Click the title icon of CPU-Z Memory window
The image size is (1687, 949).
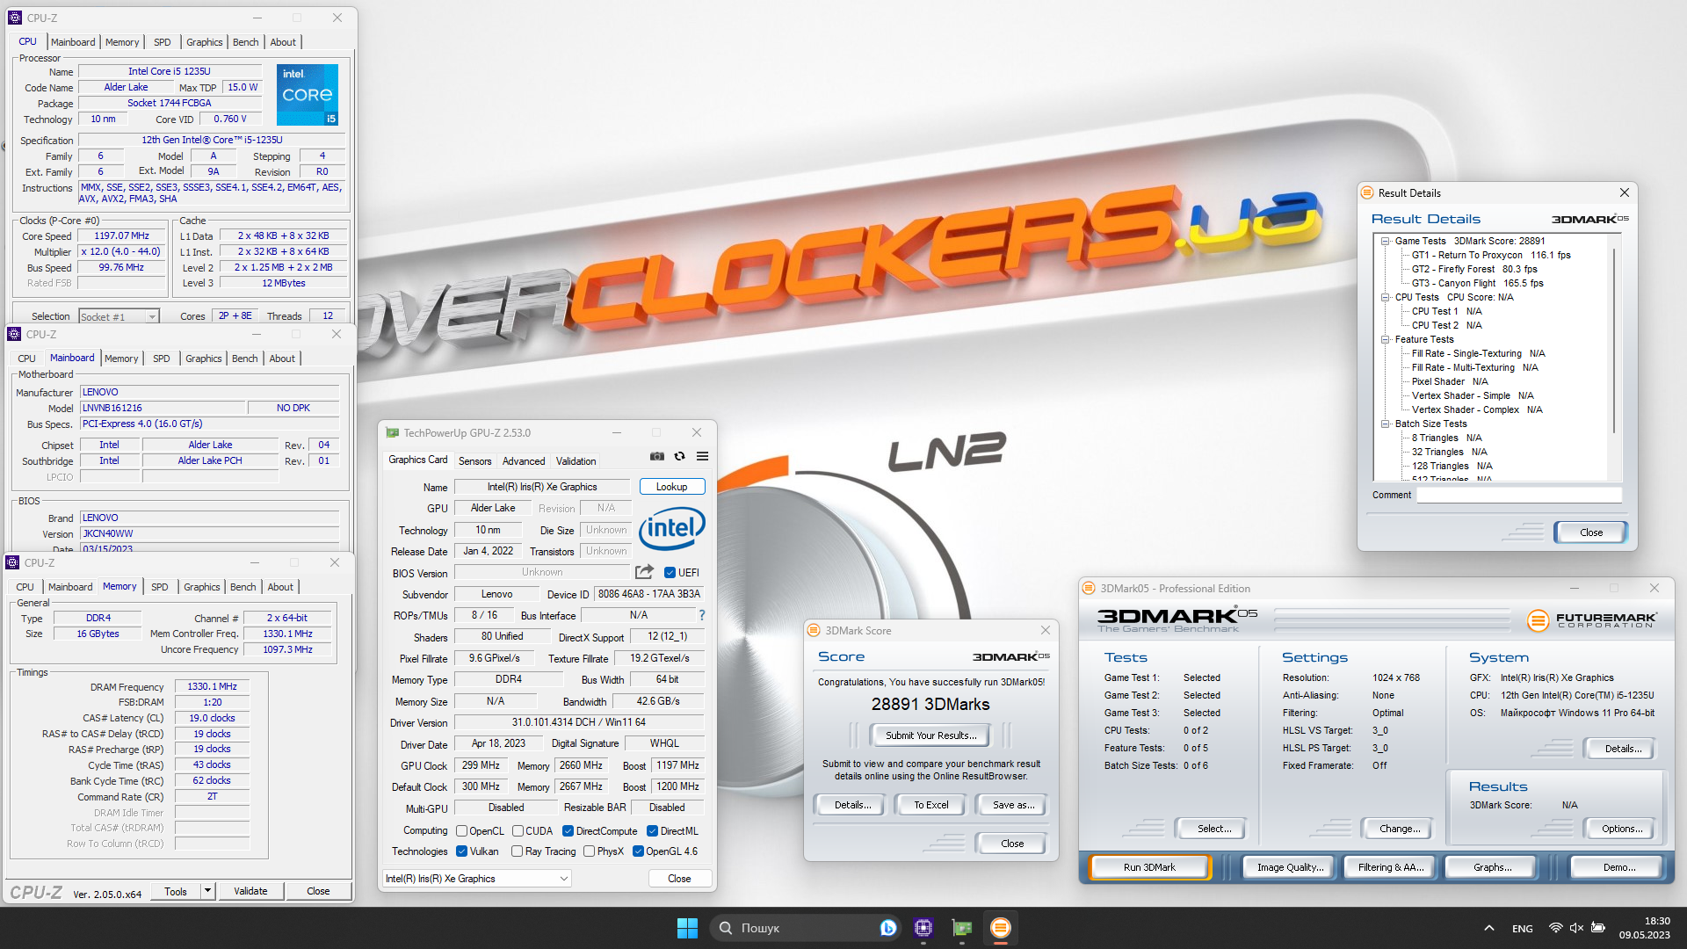click(x=13, y=562)
